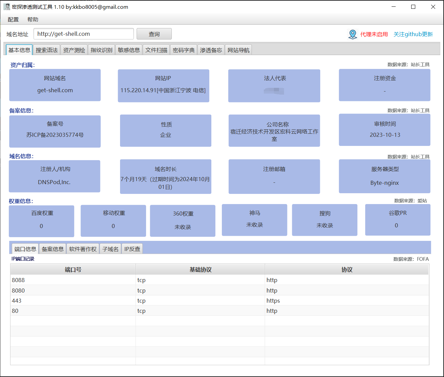This screenshot has height=377, width=444.
Task: Open the 关注github更新 link
Action: [413, 34]
